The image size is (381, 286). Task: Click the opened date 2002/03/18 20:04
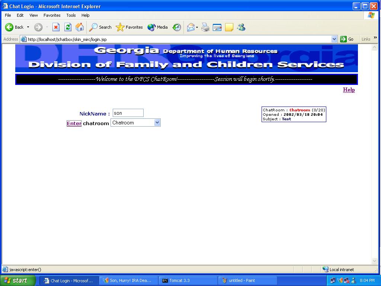pyautogui.click(x=303, y=115)
